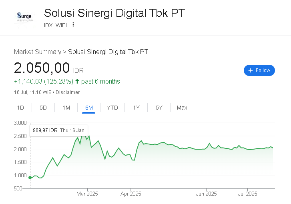
Task: Open the Market Summary link
Action: [37, 52]
